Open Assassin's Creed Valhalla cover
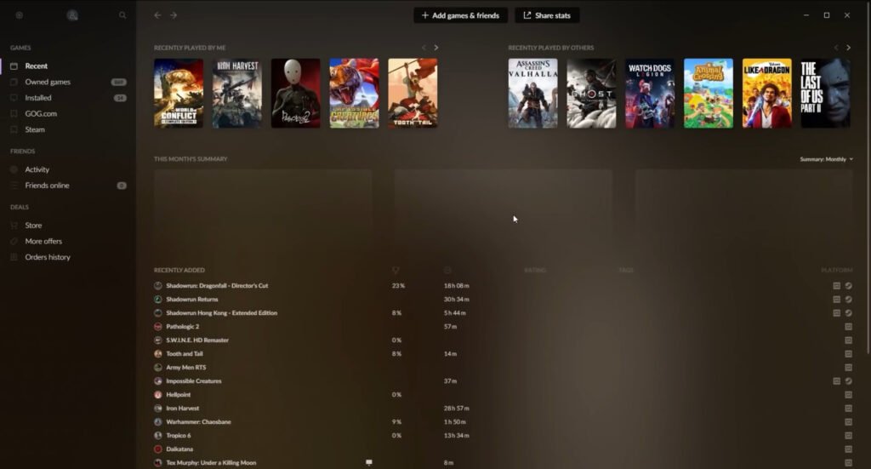 532,94
